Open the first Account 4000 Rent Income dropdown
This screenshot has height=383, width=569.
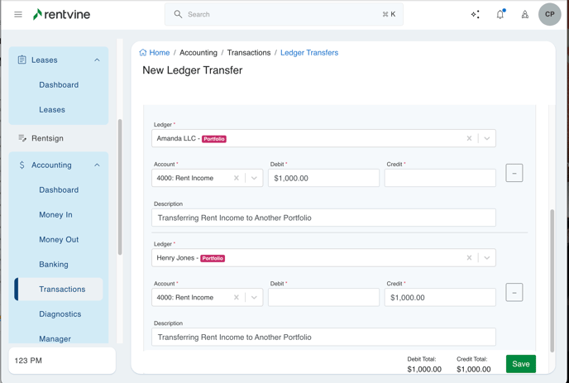(254, 178)
